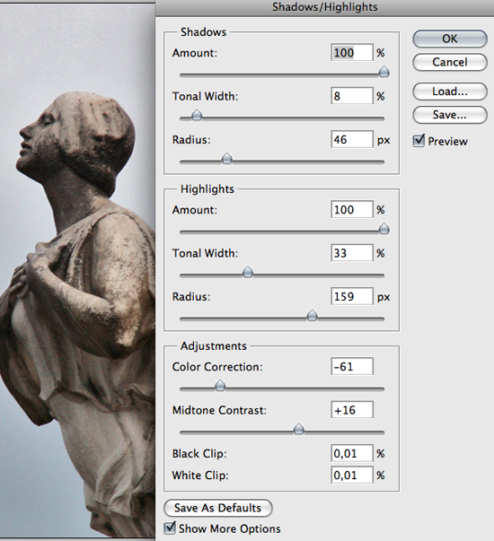Cancel the Shadows/Highlights dialog

[450, 62]
